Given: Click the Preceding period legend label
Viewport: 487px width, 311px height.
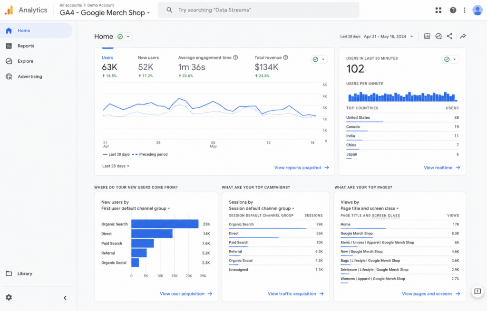Looking at the screenshot, I should (153, 154).
